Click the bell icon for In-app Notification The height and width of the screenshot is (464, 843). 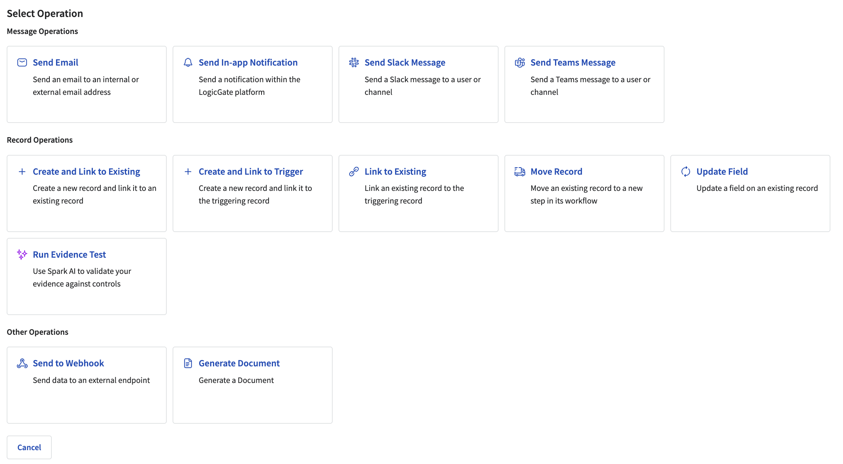(188, 62)
